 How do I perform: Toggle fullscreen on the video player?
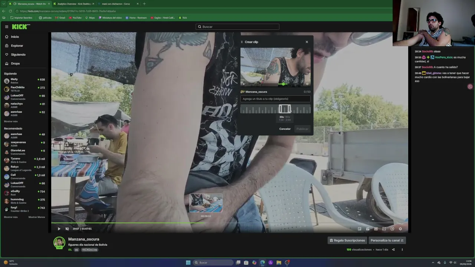click(384, 229)
